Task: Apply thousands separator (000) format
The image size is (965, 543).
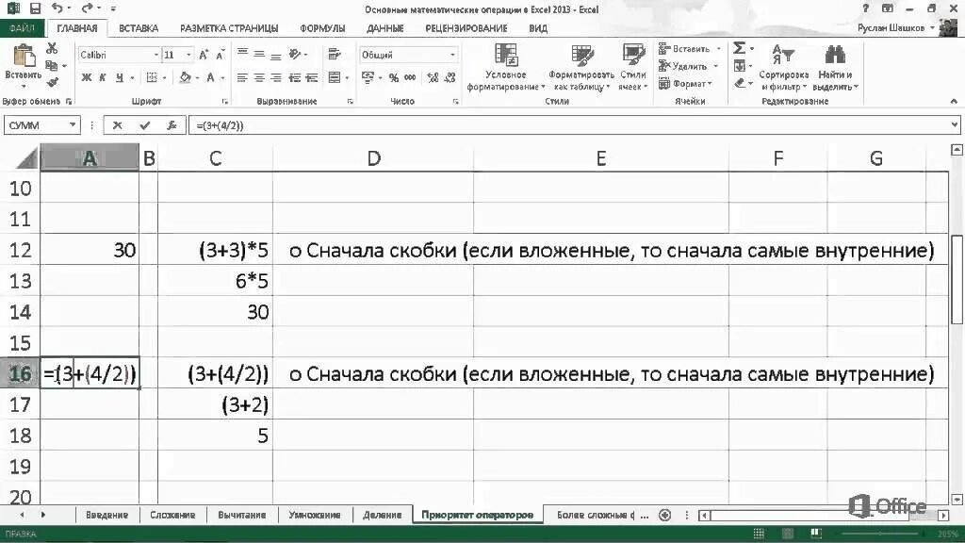Action: (x=410, y=77)
